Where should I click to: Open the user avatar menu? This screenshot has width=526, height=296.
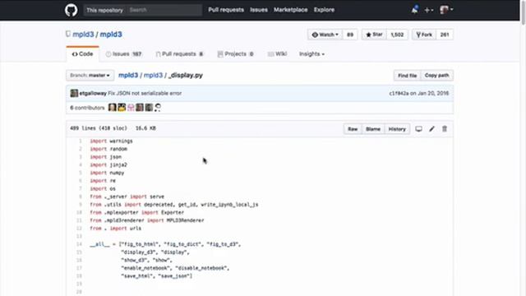446,10
